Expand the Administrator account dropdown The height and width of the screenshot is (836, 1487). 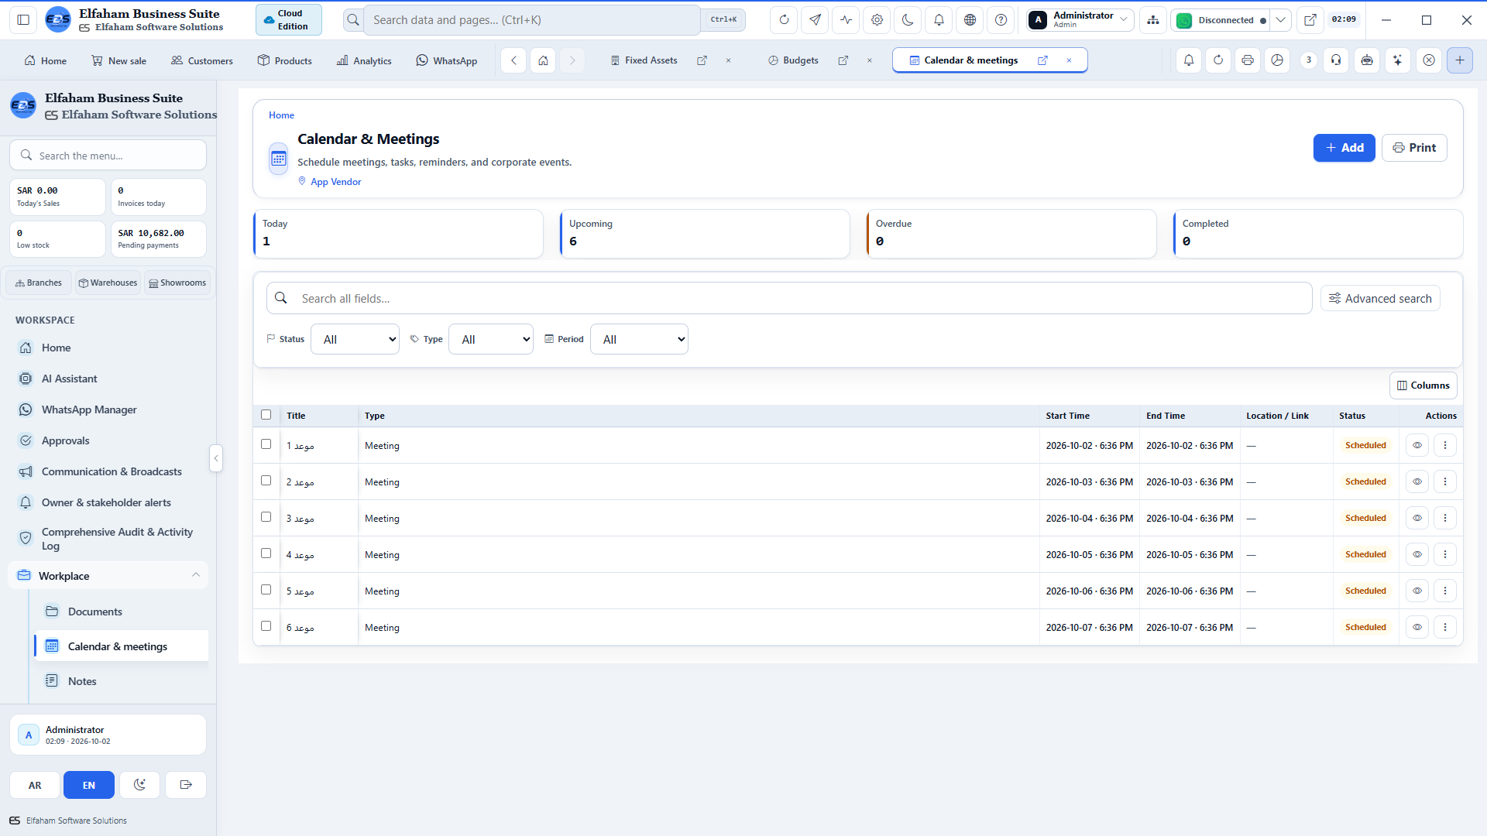[1080, 20]
